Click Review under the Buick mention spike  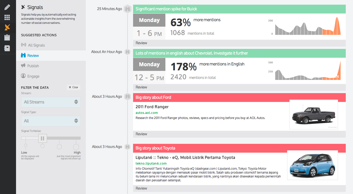coord(141,43)
